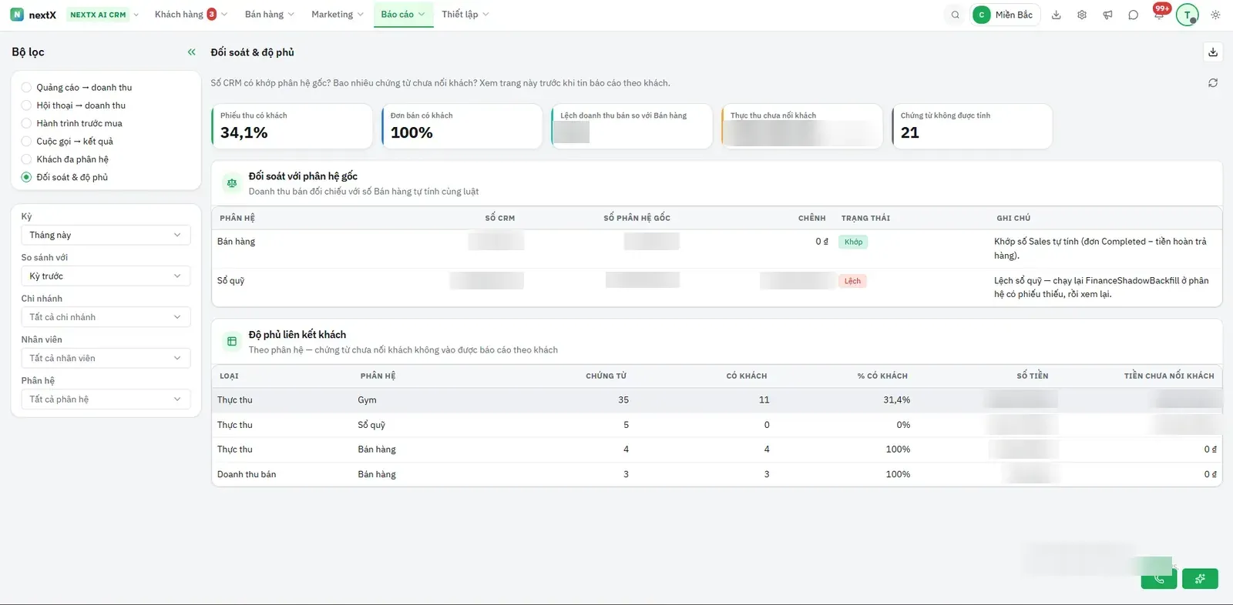Refresh the report data with the reload icon

[1213, 82]
